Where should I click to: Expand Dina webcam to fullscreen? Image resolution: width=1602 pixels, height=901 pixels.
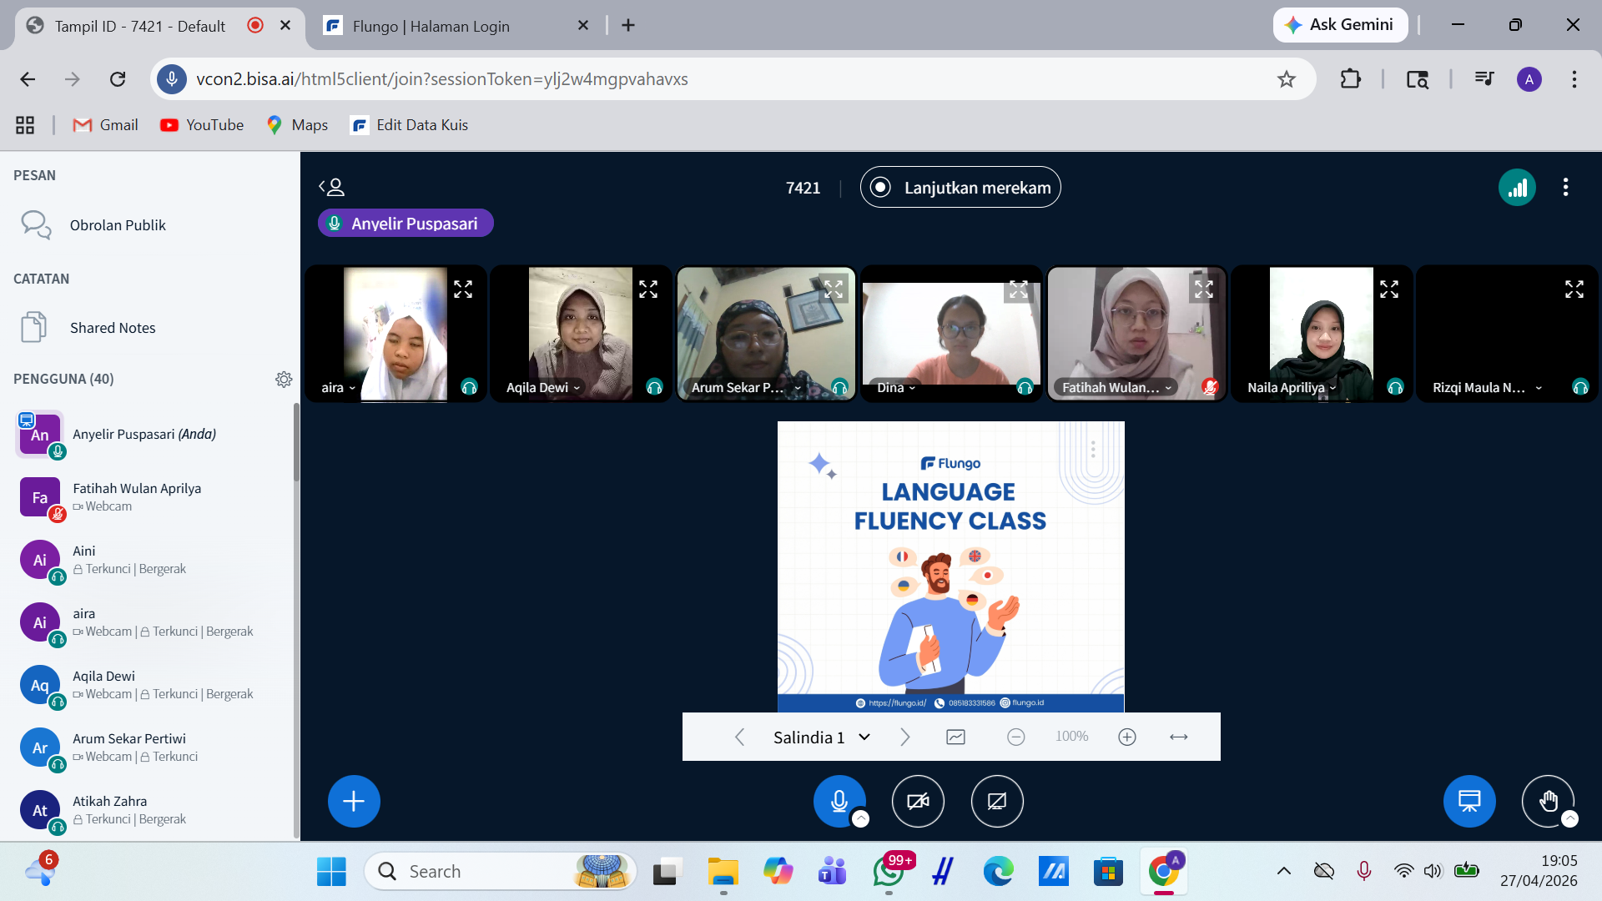1019,289
